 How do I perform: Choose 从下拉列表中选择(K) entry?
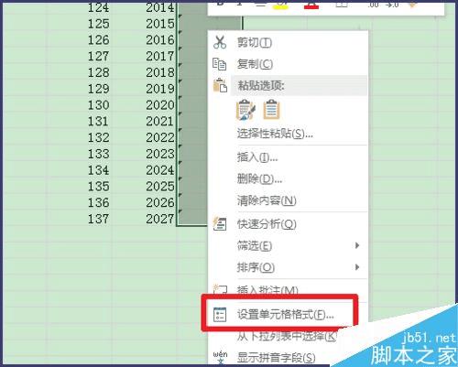[x=287, y=336]
